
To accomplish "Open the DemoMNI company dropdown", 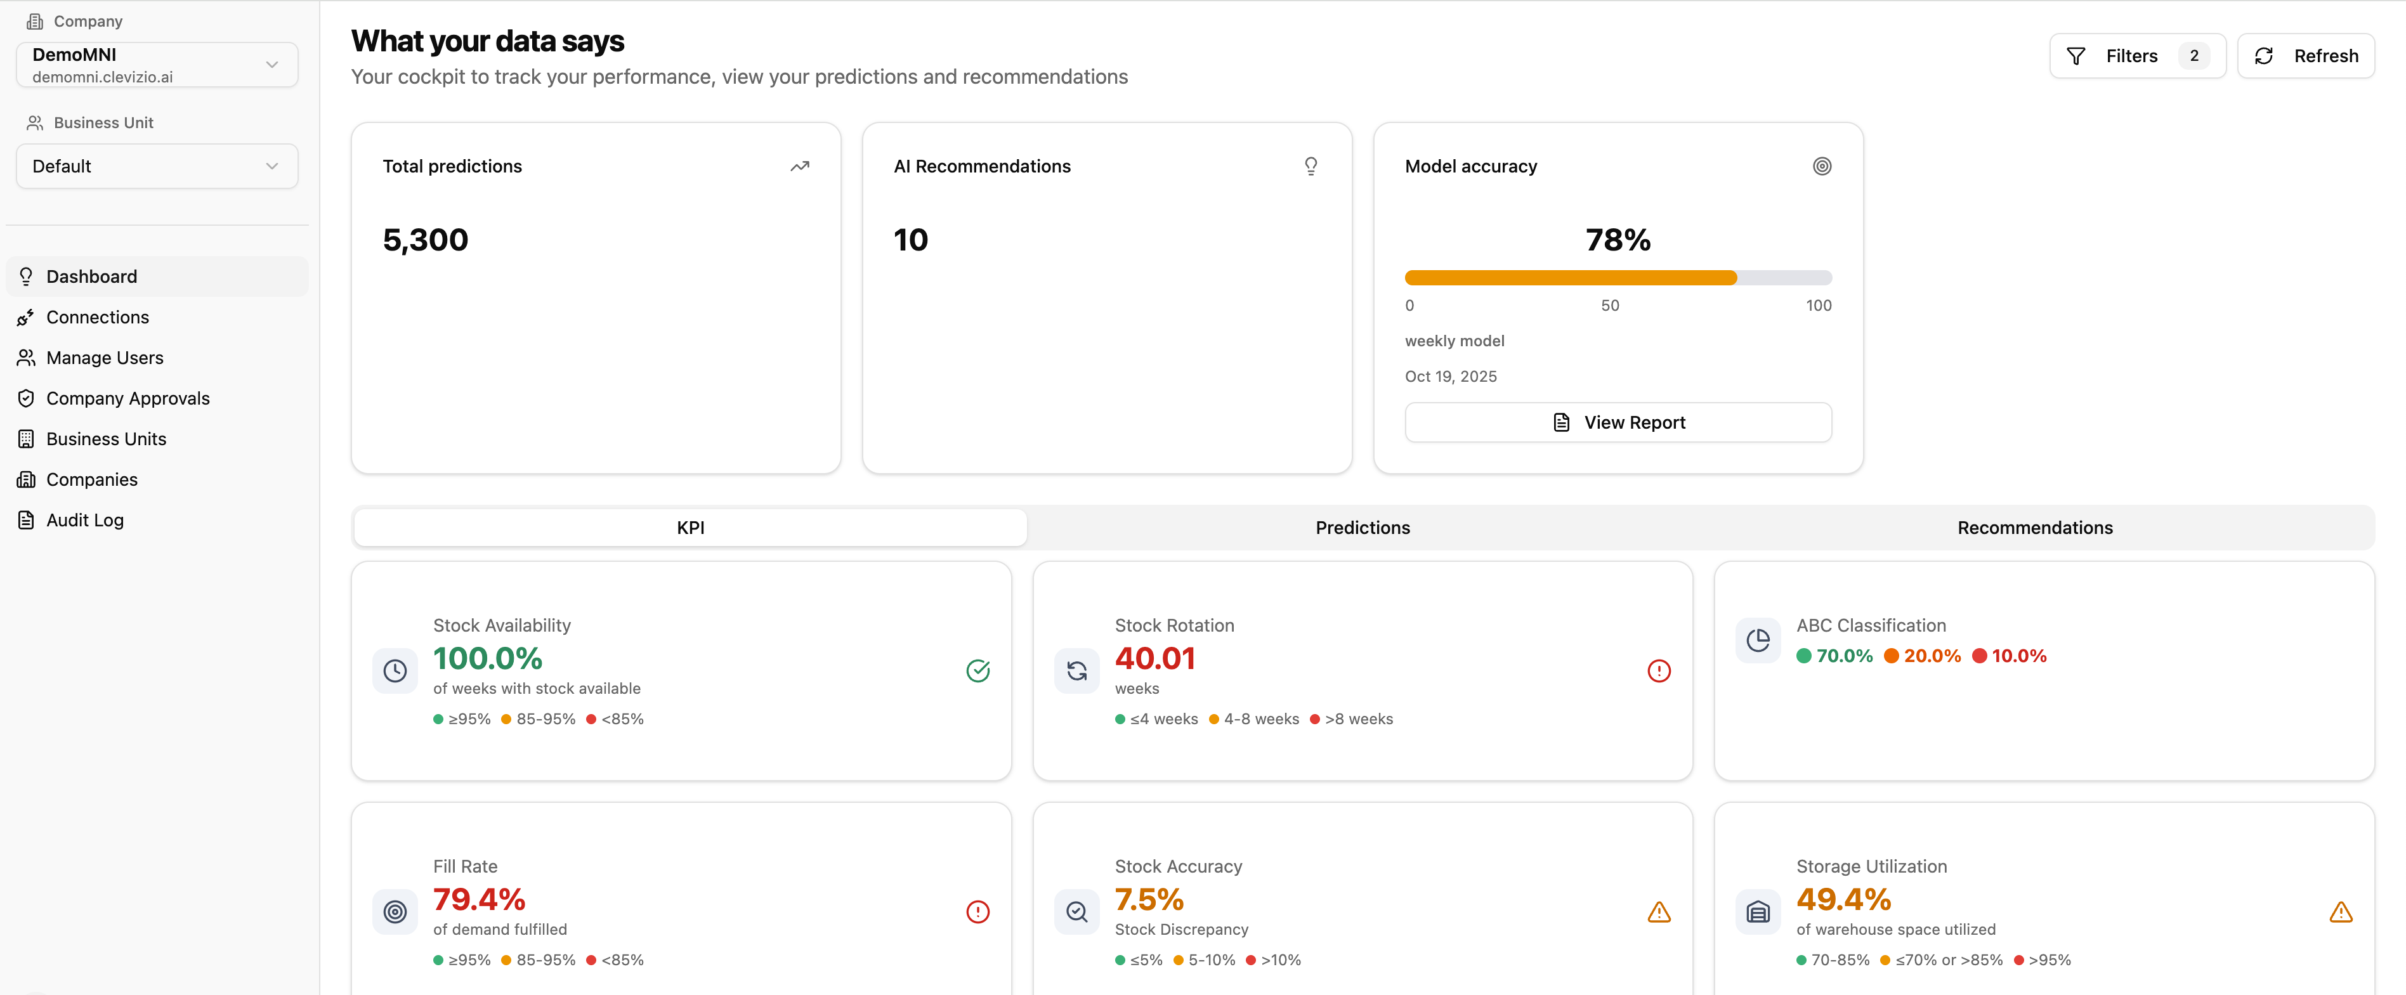I will (157, 65).
